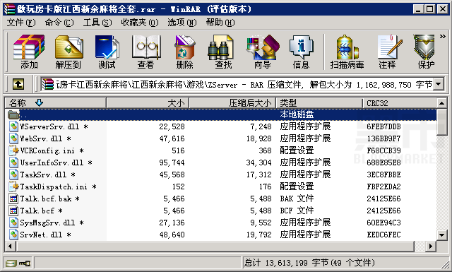Select the WServerSrv.dll file row
This screenshot has width=452, height=272.
tap(220, 126)
